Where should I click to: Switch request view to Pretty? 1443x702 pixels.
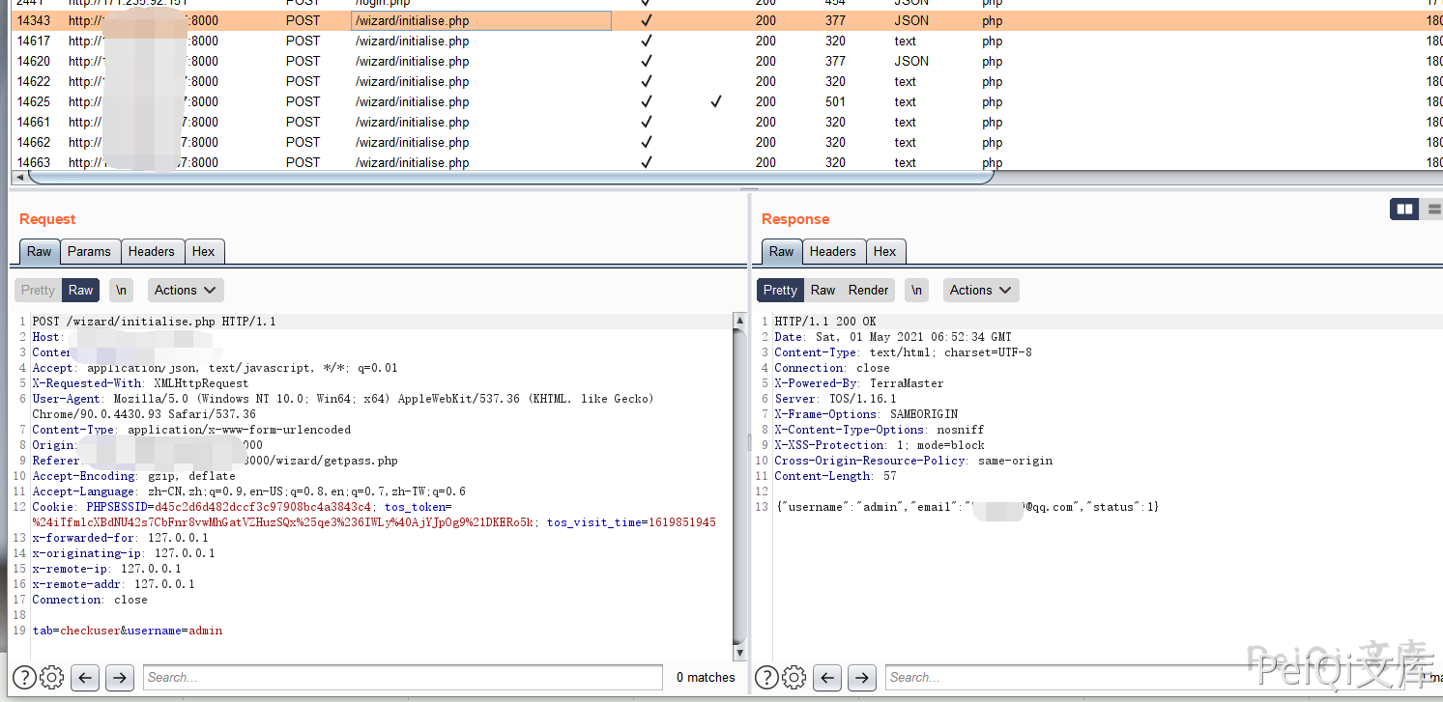click(39, 290)
